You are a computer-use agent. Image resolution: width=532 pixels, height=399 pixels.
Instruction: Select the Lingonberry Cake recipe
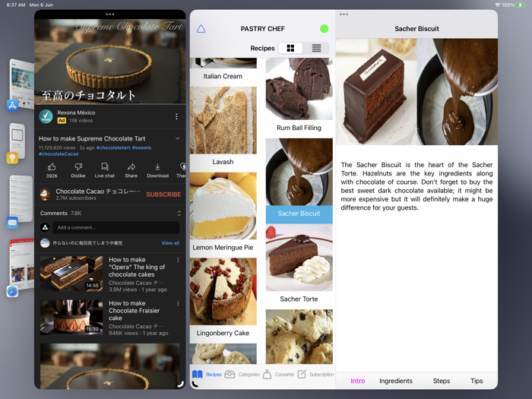(x=223, y=298)
